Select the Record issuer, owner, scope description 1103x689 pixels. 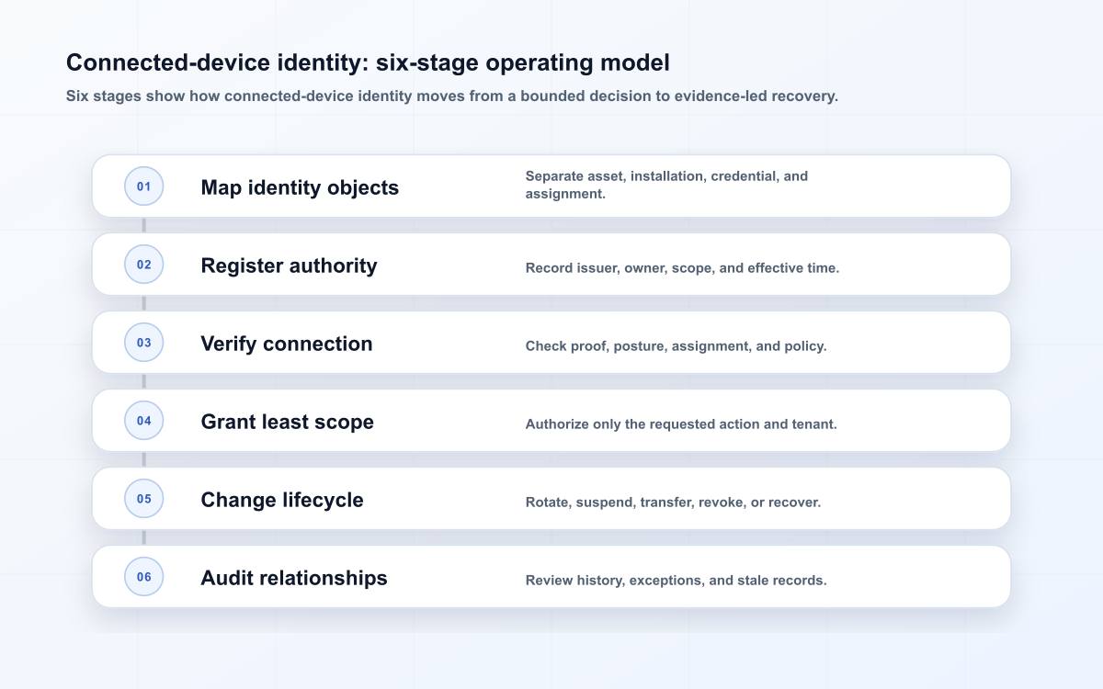pos(682,268)
